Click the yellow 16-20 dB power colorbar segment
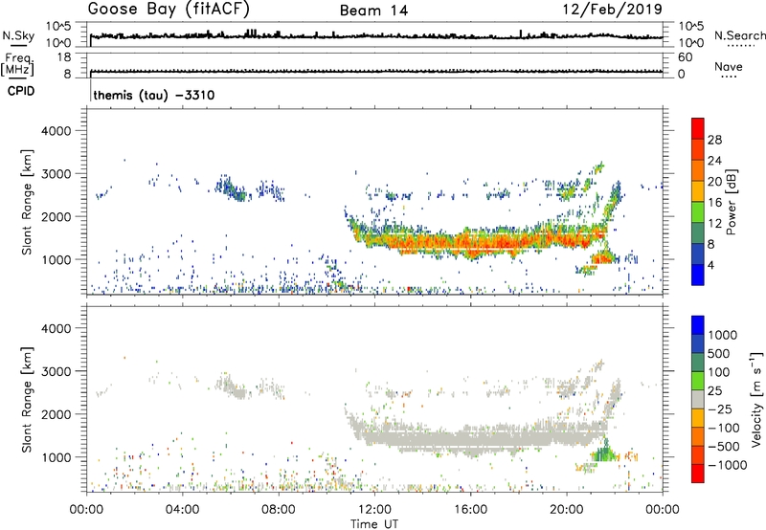This screenshot has width=766, height=530. click(698, 191)
